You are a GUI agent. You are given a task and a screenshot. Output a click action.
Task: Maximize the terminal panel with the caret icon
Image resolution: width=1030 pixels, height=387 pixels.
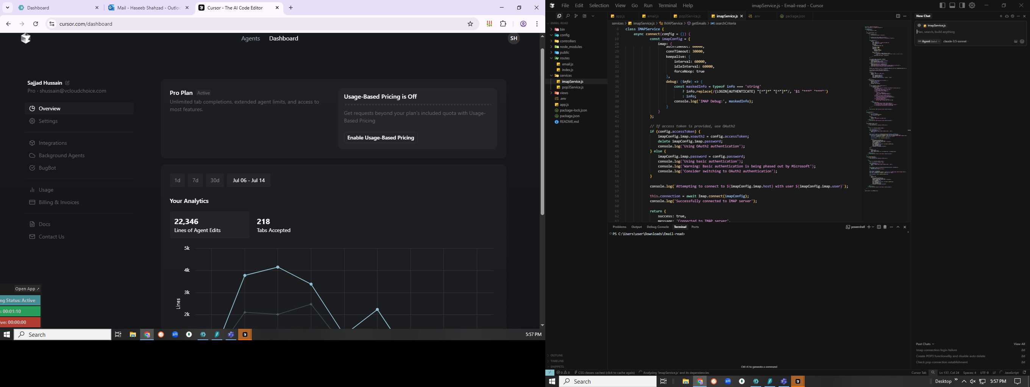coord(898,227)
